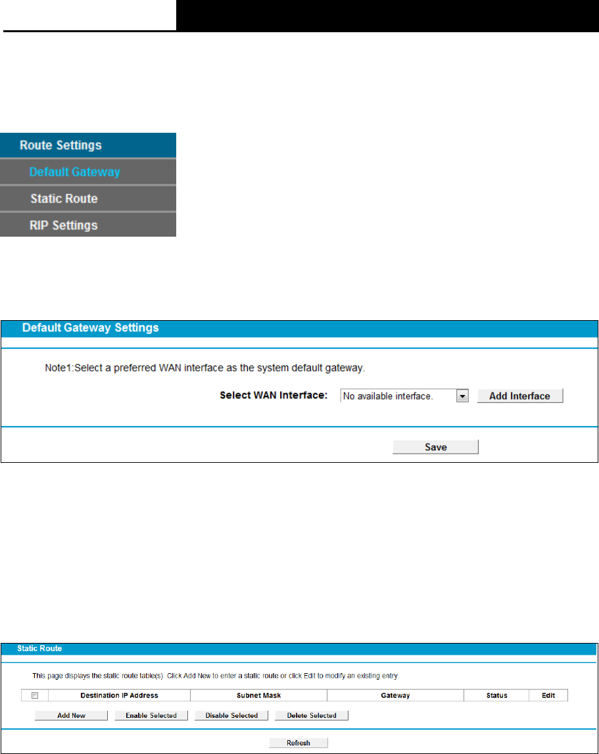Click the 'Select WAN Interface:' label
This screenshot has height=754, width=599.
click(274, 395)
